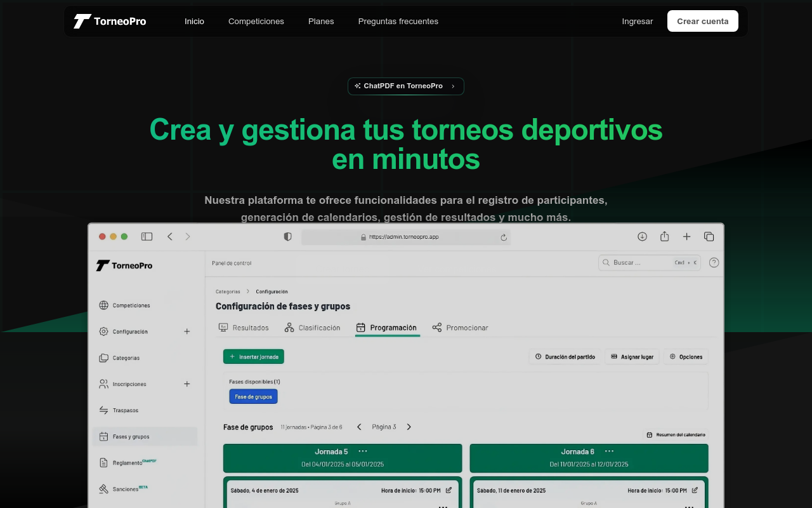Go to the Planes page
812x508 pixels.
point(321,21)
